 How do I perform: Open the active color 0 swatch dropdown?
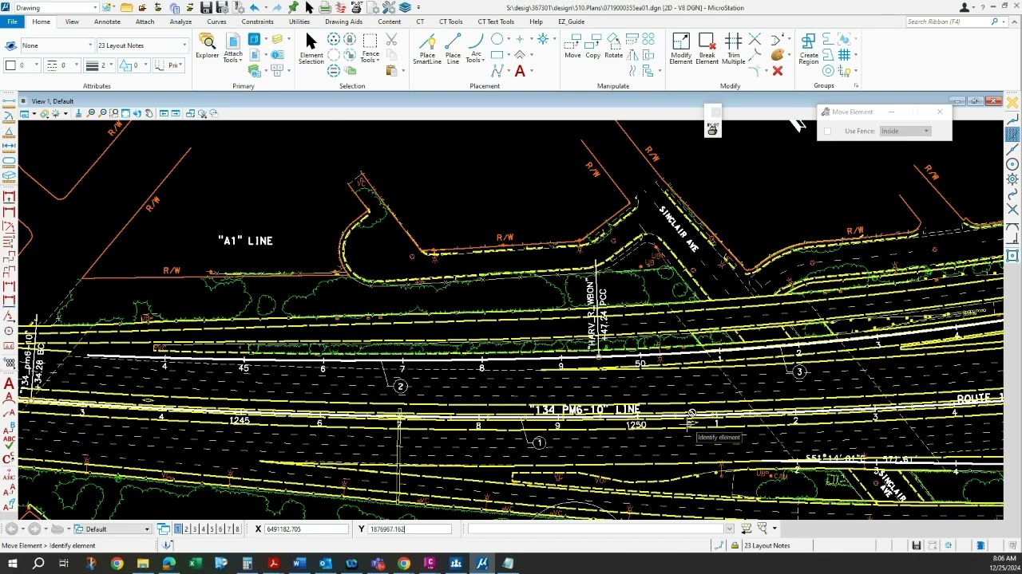point(22,65)
